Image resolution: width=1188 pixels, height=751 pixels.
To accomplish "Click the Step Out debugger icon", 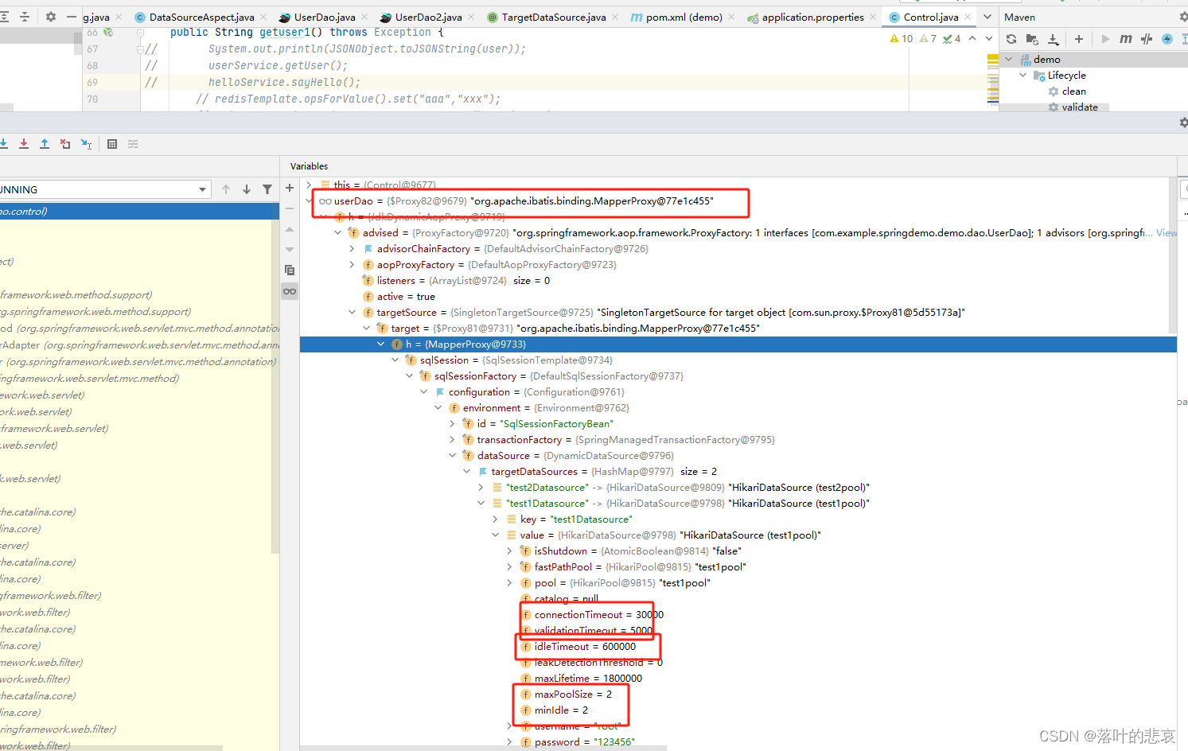I will [x=45, y=144].
